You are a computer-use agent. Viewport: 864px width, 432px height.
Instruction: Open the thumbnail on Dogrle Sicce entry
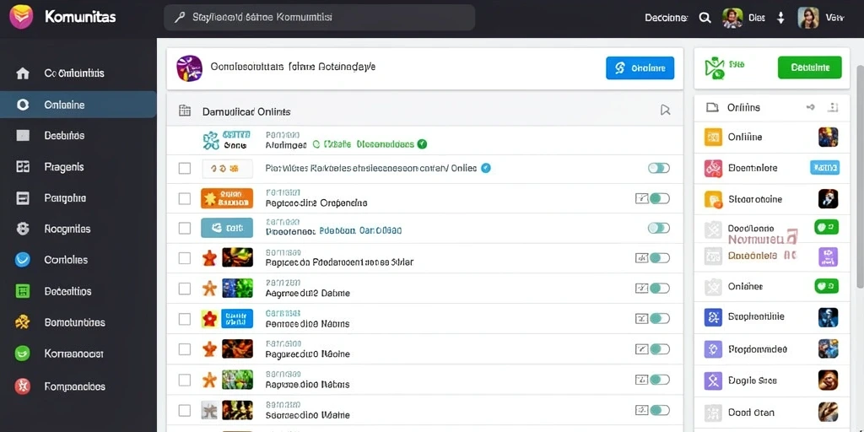coord(828,381)
